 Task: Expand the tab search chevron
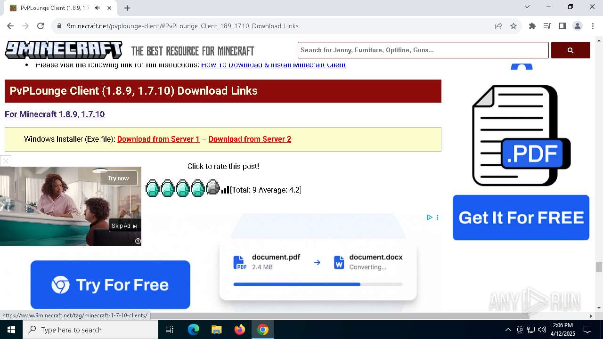coord(527,7)
